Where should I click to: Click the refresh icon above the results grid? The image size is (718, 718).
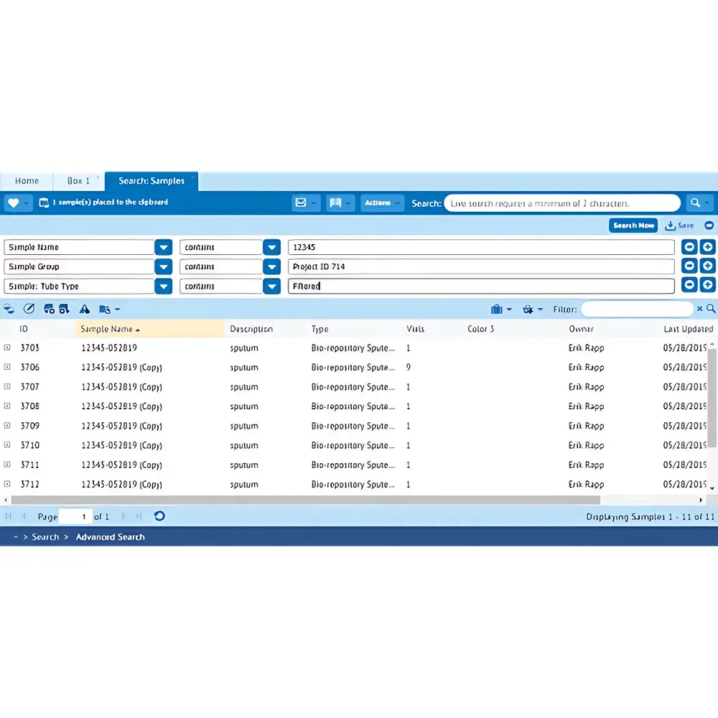click(9, 309)
